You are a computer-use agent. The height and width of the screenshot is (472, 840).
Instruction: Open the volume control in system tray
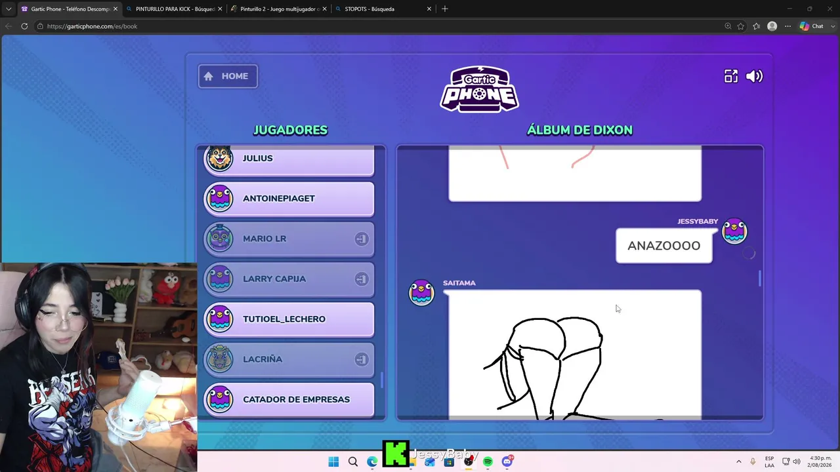(x=797, y=462)
